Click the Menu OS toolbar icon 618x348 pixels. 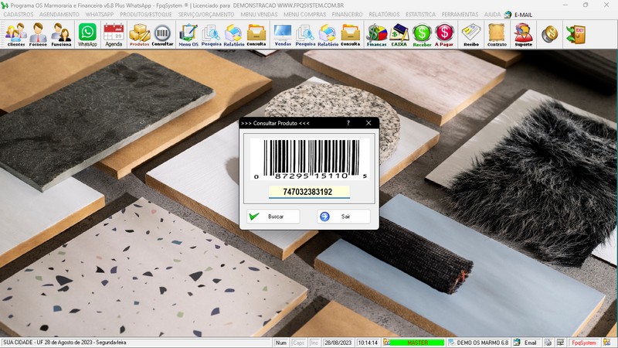(x=188, y=35)
